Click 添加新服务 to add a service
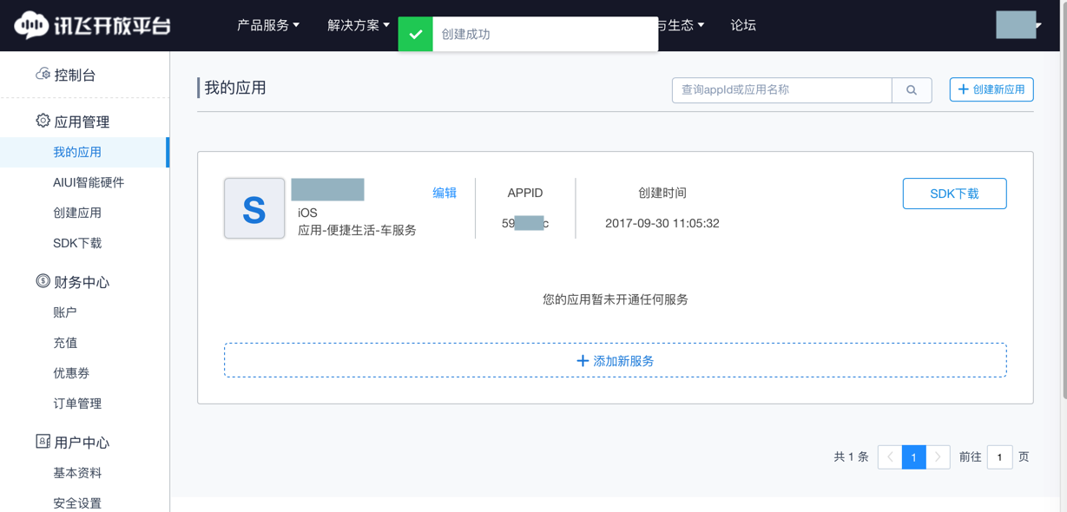The image size is (1067, 512). coord(615,360)
